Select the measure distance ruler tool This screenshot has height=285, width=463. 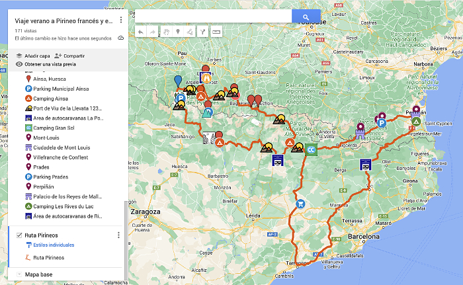216,32
